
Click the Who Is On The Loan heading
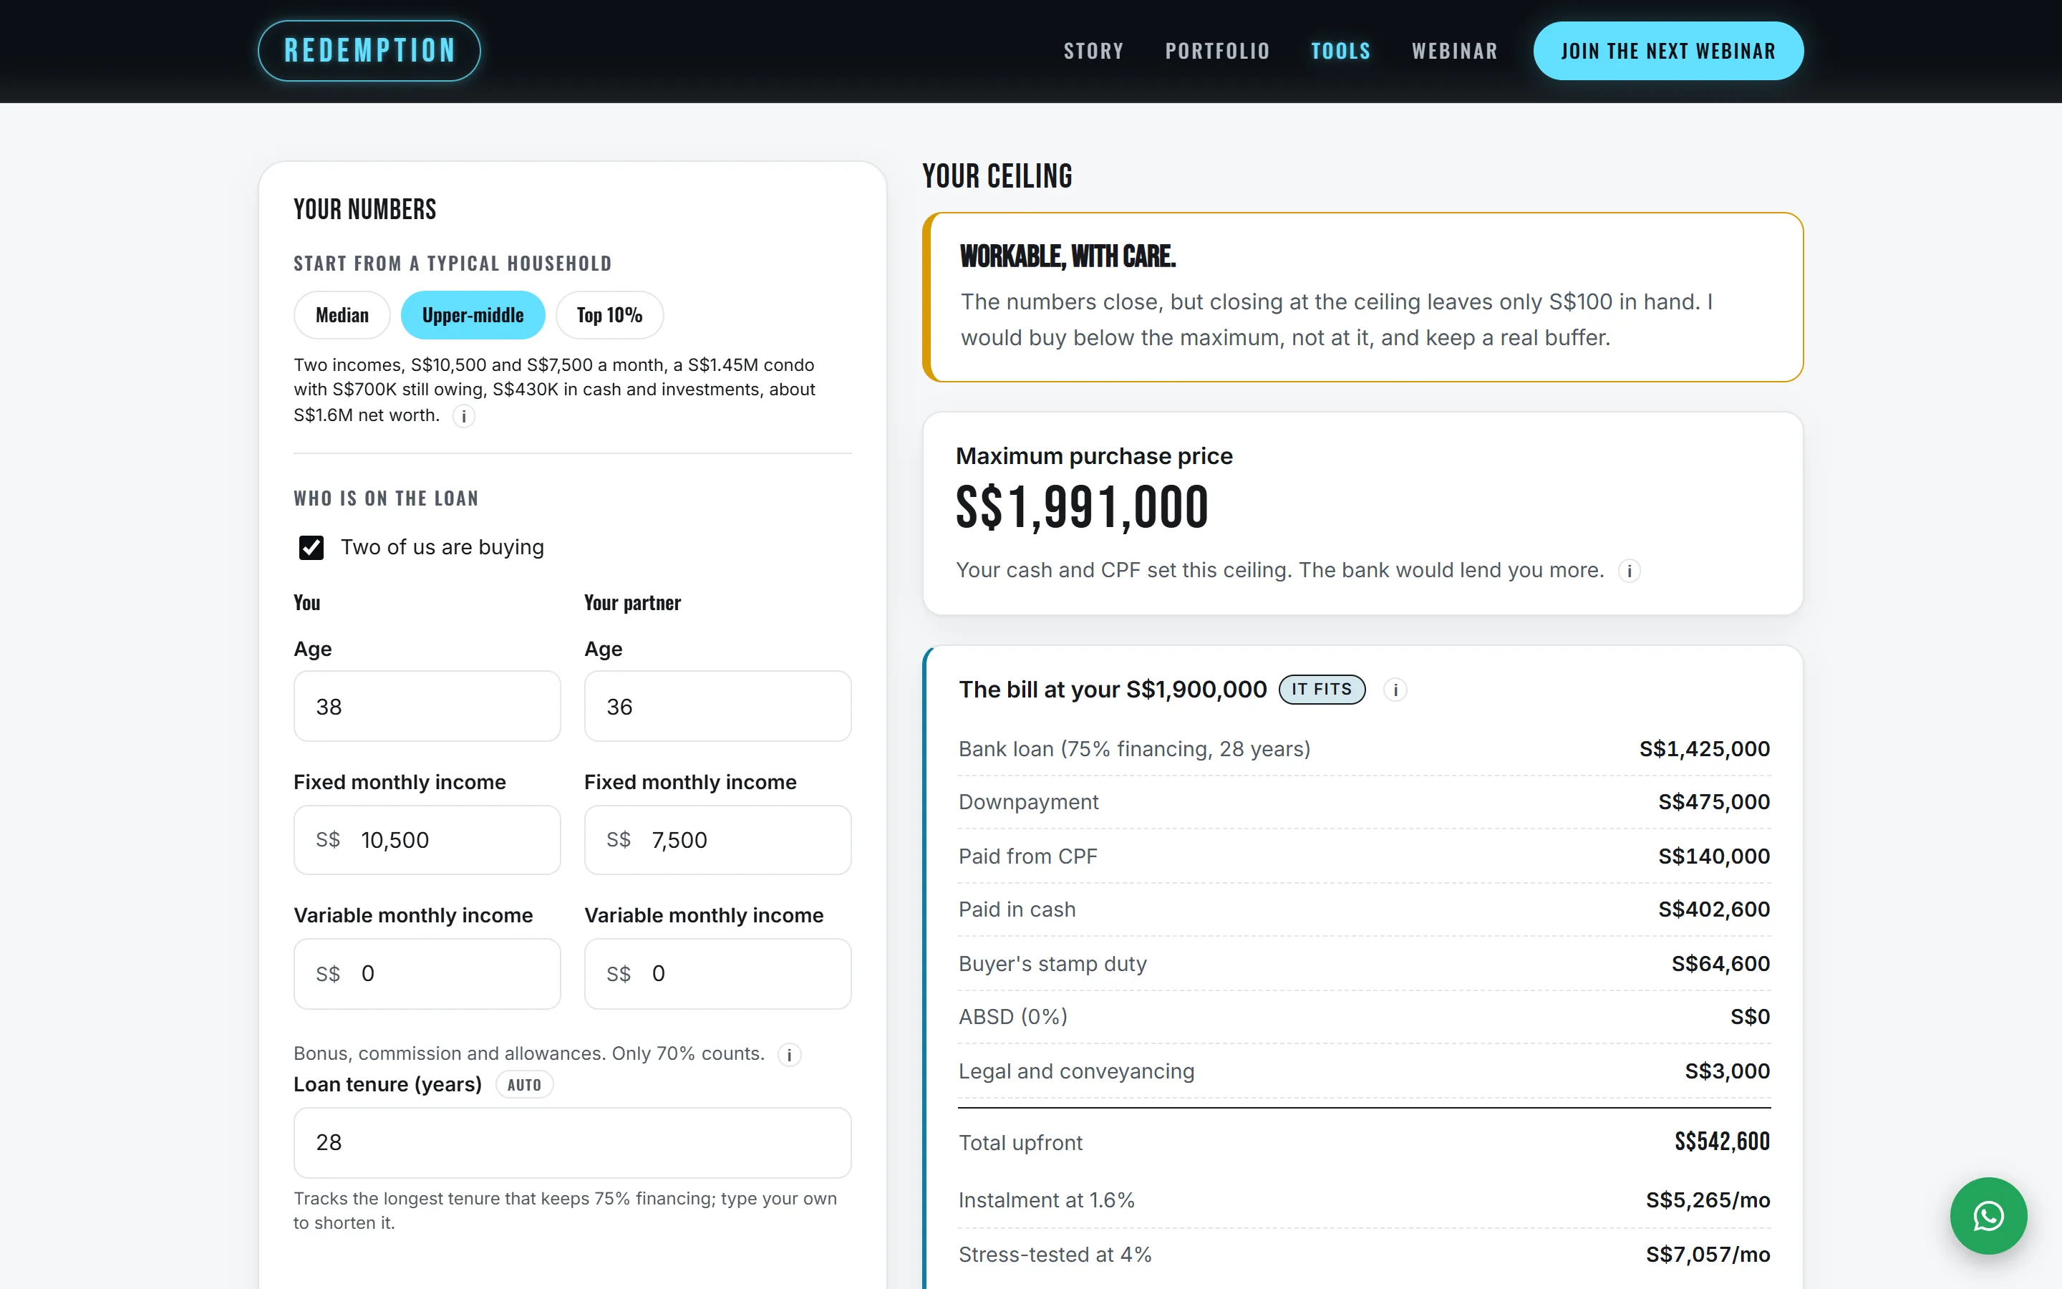[386, 498]
